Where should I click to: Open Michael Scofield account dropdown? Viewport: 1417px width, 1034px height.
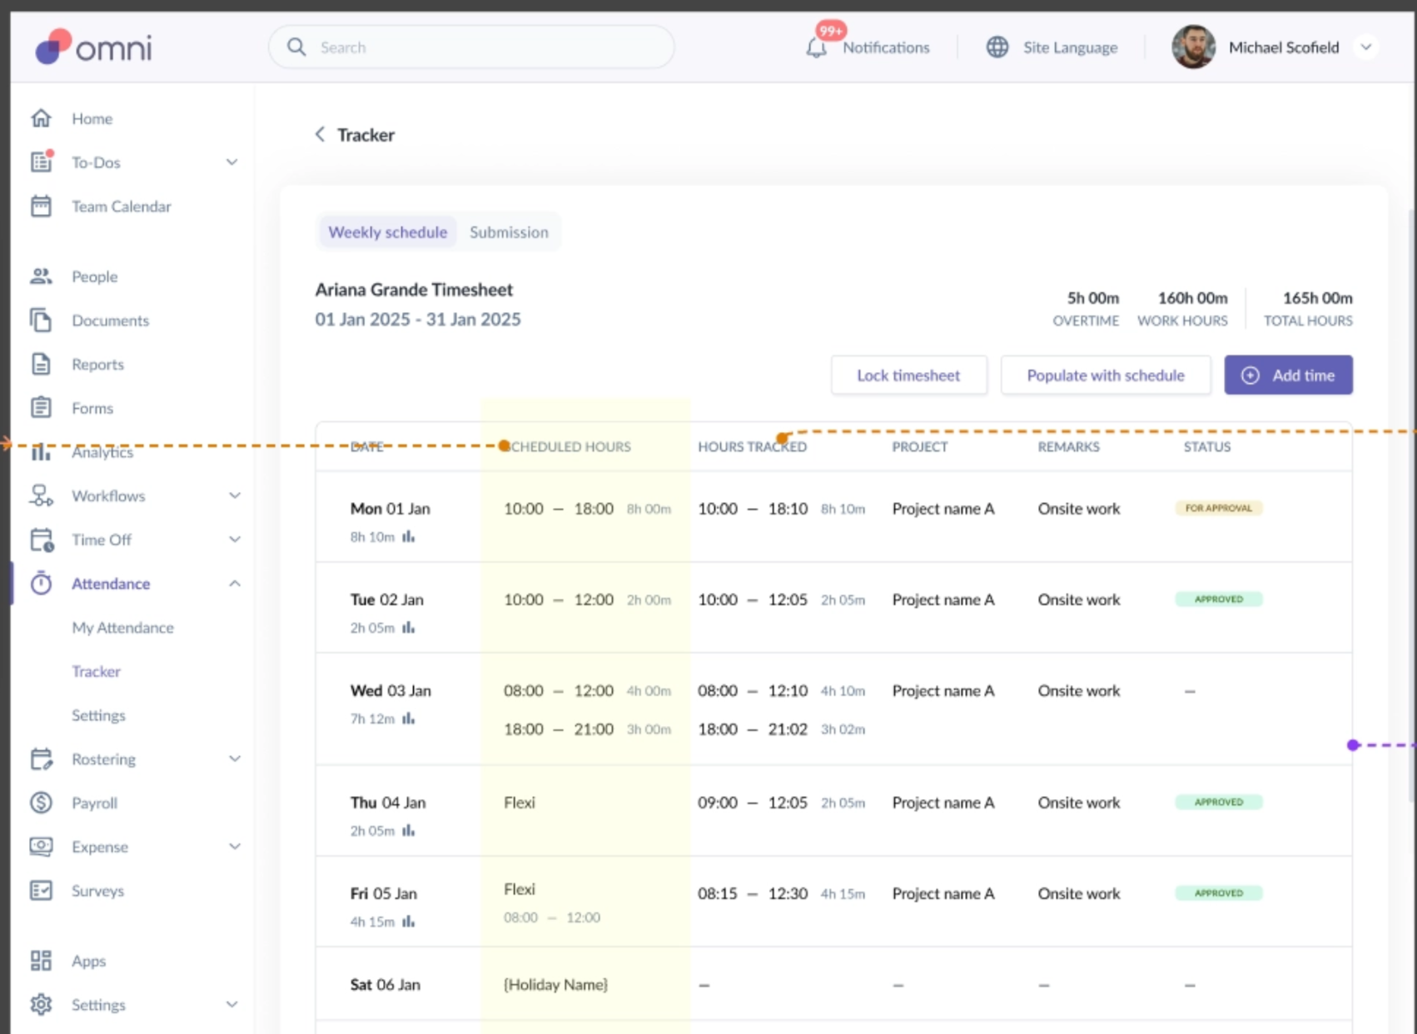tap(1365, 47)
